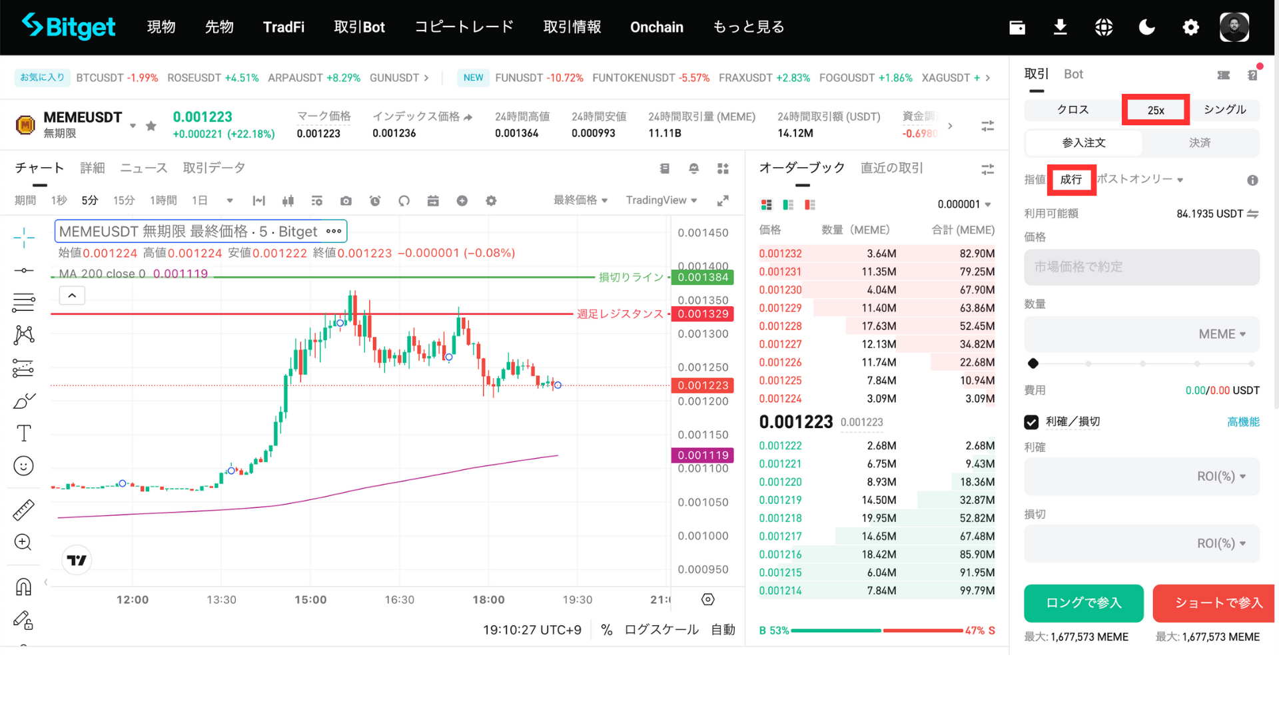The image size is (1279, 719).
Task: Click the ロングで参入 button
Action: pos(1083,603)
